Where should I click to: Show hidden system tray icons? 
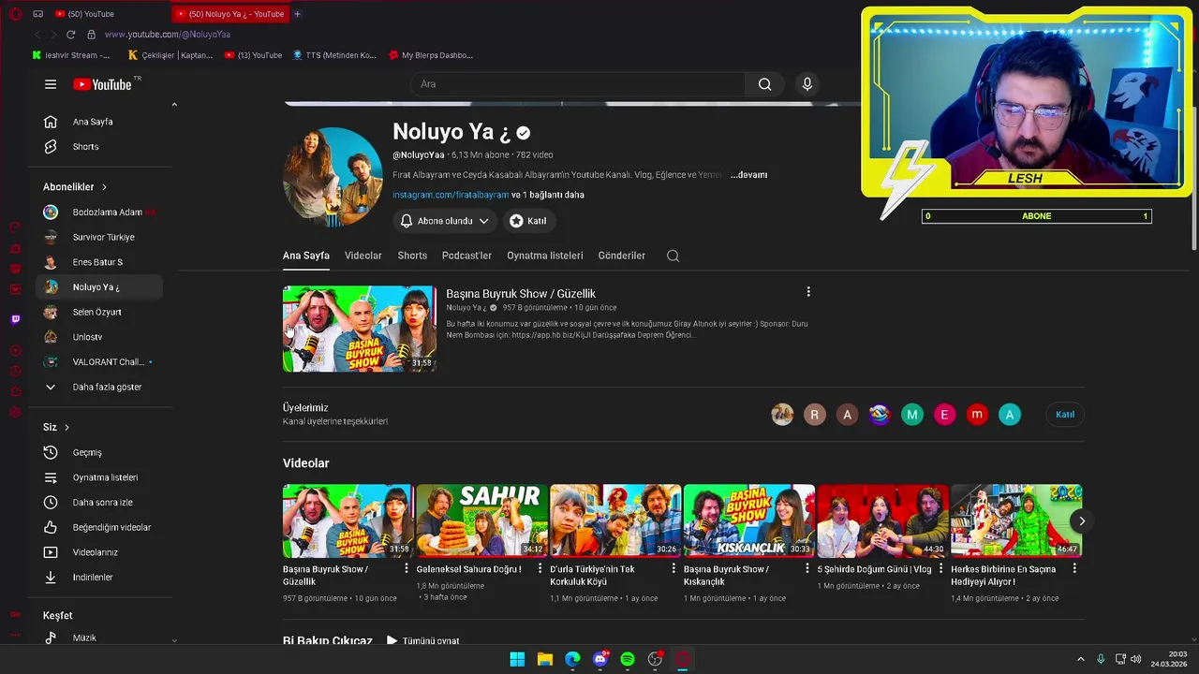[x=1080, y=659]
